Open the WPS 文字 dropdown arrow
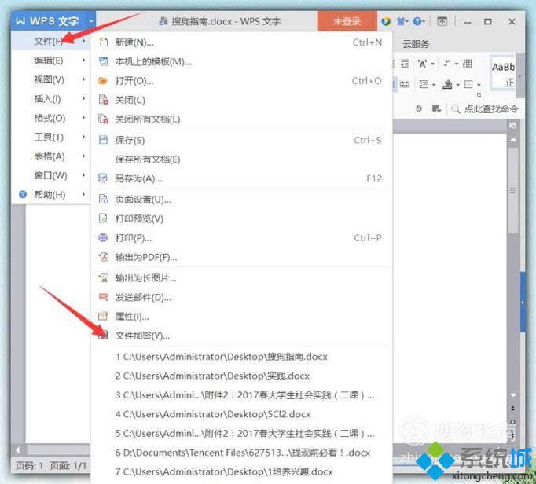The width and height of the screenshot is (536, 484). click(x=91, y=21)
